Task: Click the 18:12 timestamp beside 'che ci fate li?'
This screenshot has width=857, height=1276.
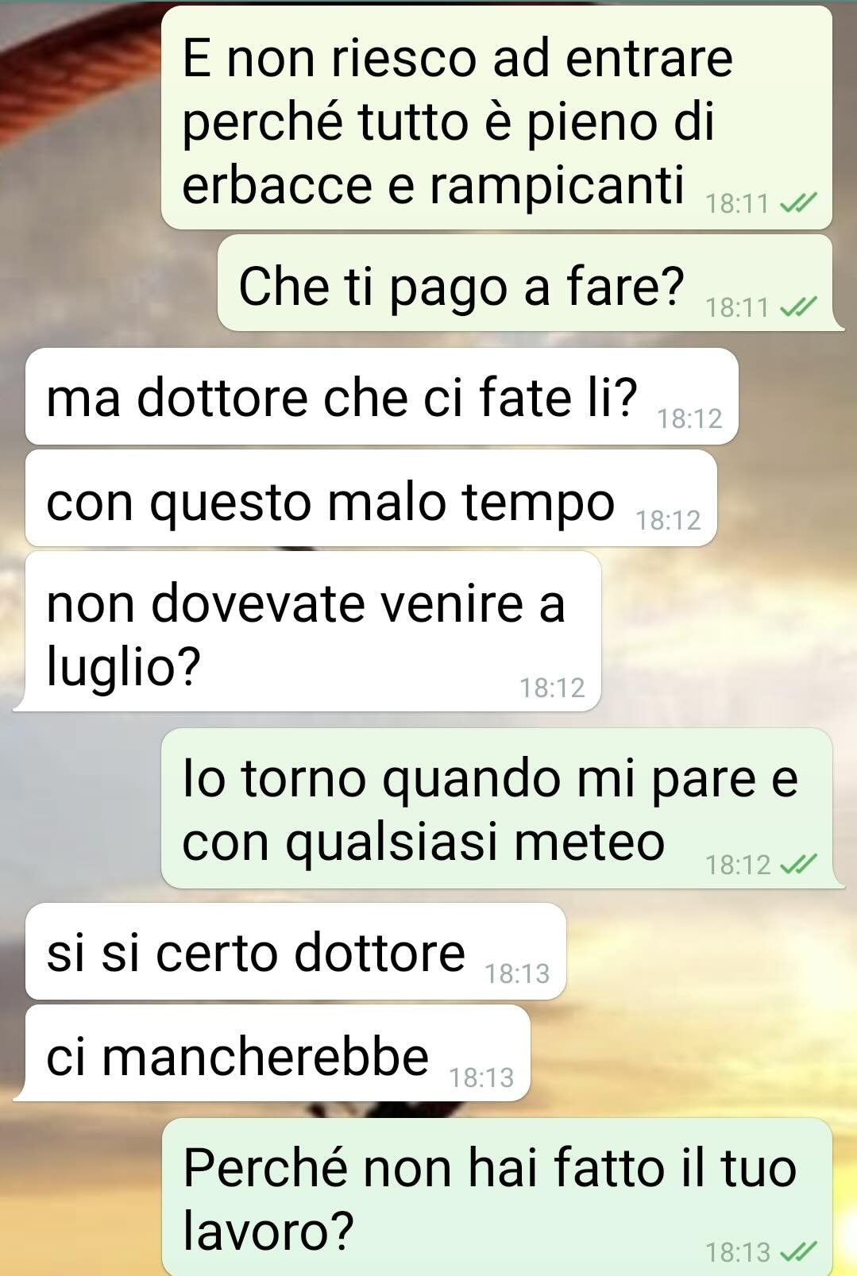Action: 689,418
